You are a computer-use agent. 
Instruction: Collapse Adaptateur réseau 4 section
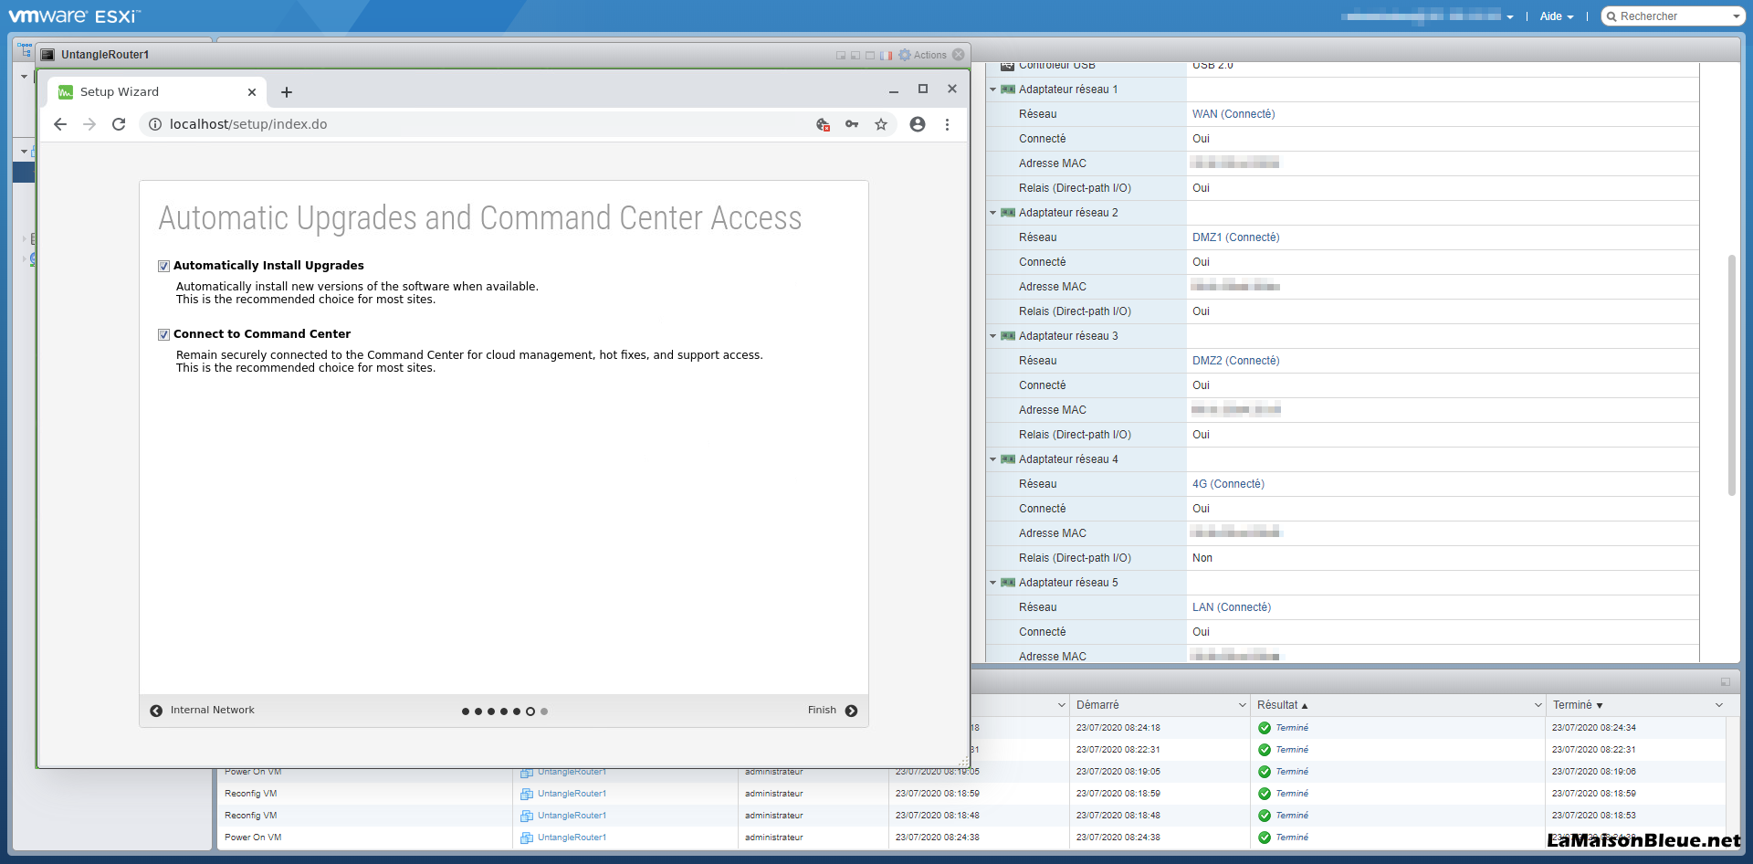pyautogui.click(x=993, y=459)
